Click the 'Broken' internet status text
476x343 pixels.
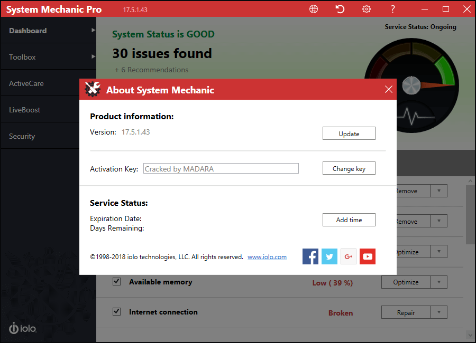point(341,313)
